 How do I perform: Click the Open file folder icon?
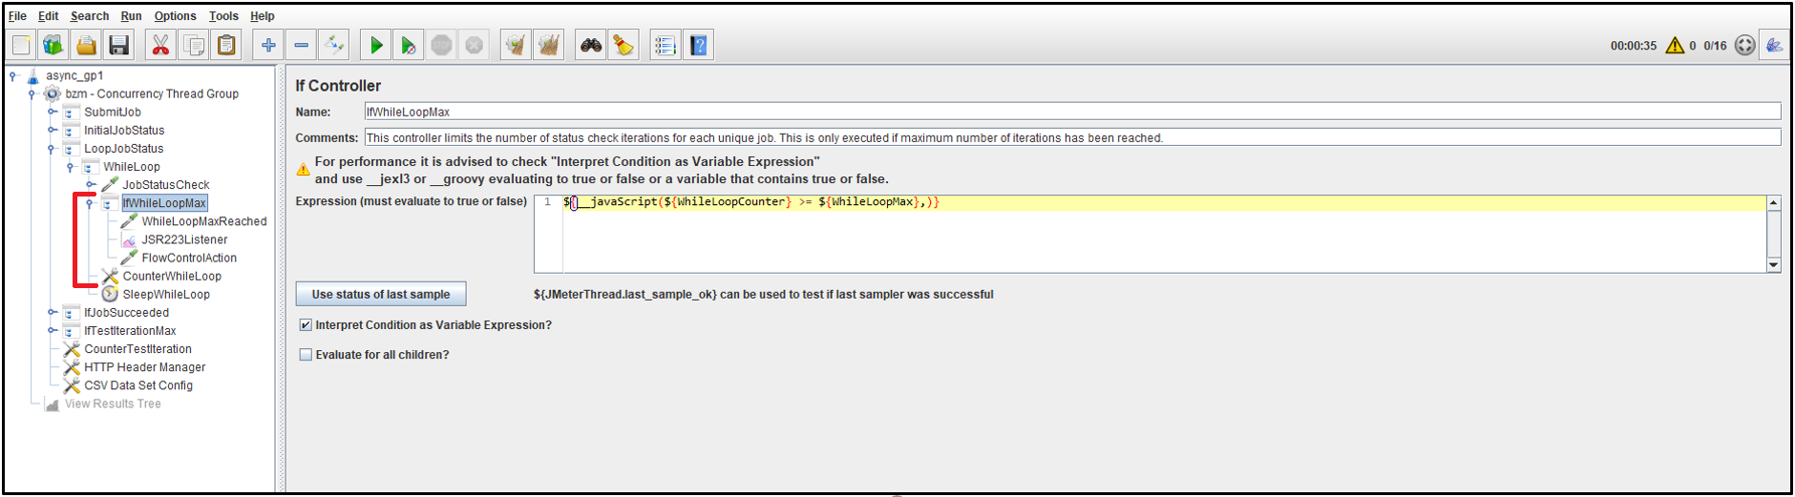[x=86, y=45]
